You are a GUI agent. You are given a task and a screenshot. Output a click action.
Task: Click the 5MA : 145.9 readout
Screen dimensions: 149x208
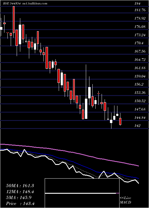[x=19, y=198]
